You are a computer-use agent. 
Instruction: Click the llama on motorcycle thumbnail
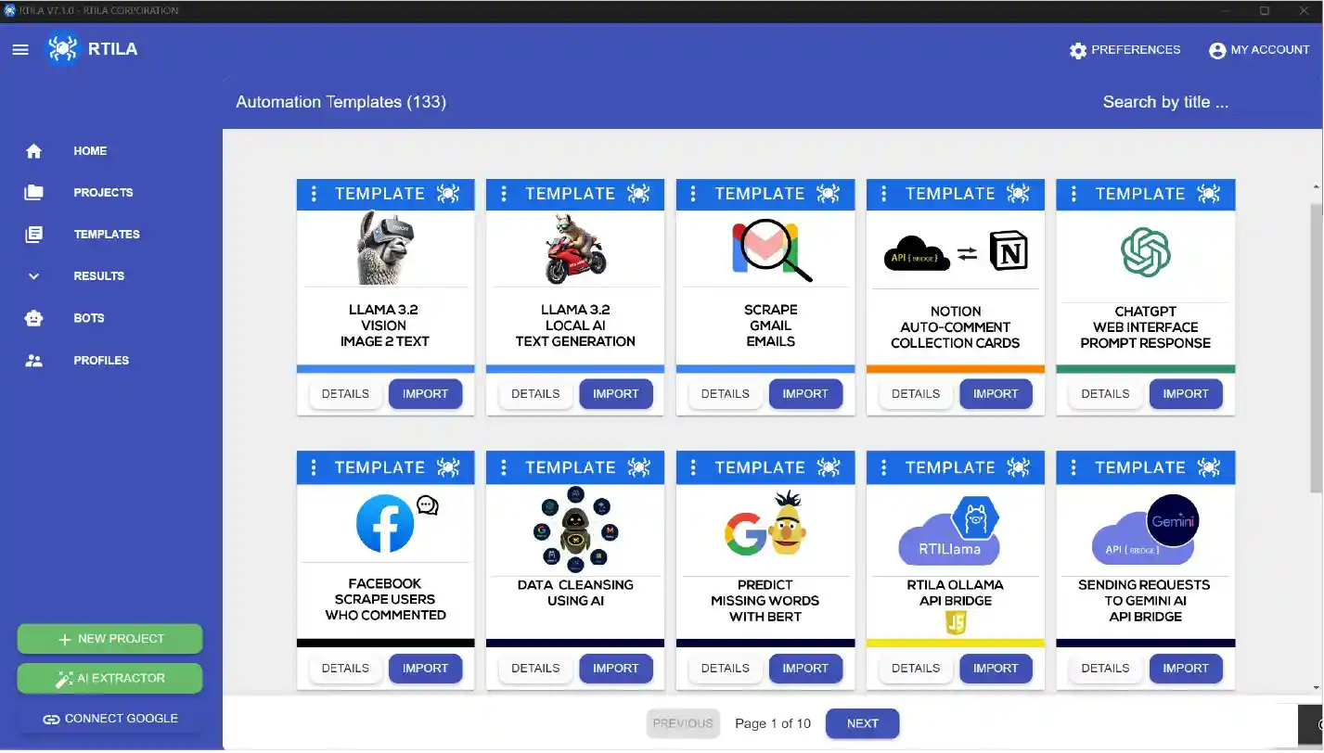[x=575, y=249]
